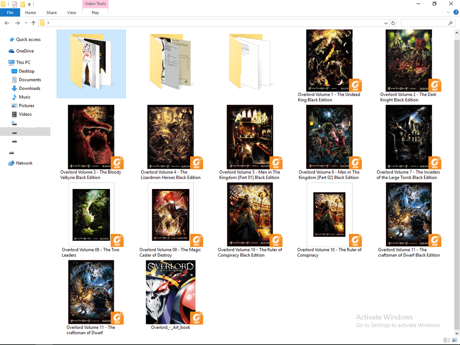Viewport: 460px width, 345px height.
Task: Click the search magnifier icon
Action: click(x=450, y=23)
